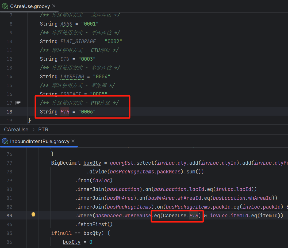The image size is (288, 248).
Task: Click whAreaId on line 81 after basWhArea
Action: [x=189, y=198]
